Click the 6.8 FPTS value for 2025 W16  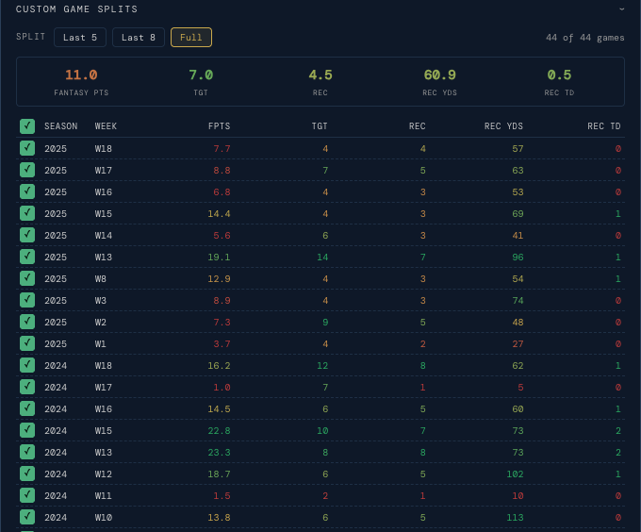pyautogui.click(x=222, y=192)
